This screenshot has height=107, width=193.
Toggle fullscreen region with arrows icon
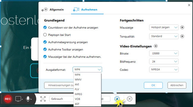(x=43, y=99)
